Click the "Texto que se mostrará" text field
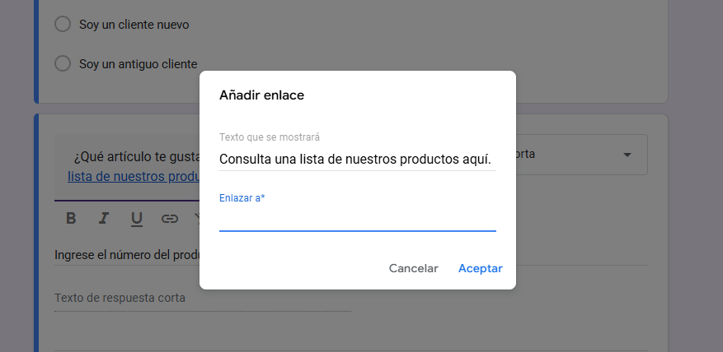Screen dimensions: 723x352 [x=356, y=159]
